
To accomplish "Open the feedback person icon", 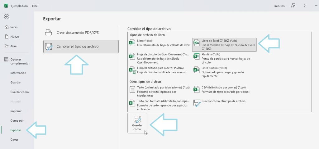I will [293, 6].
